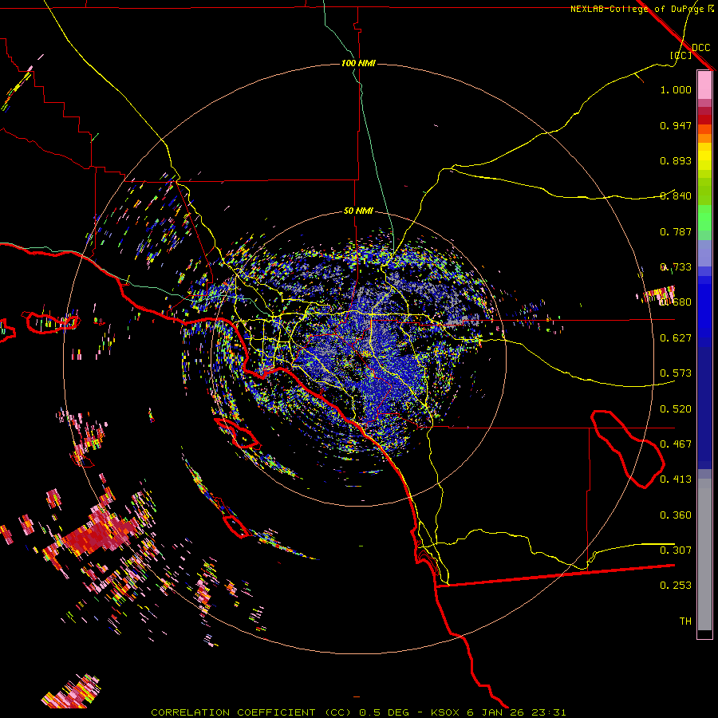Click the 50 NMI range ring label

tap(358, 211)
